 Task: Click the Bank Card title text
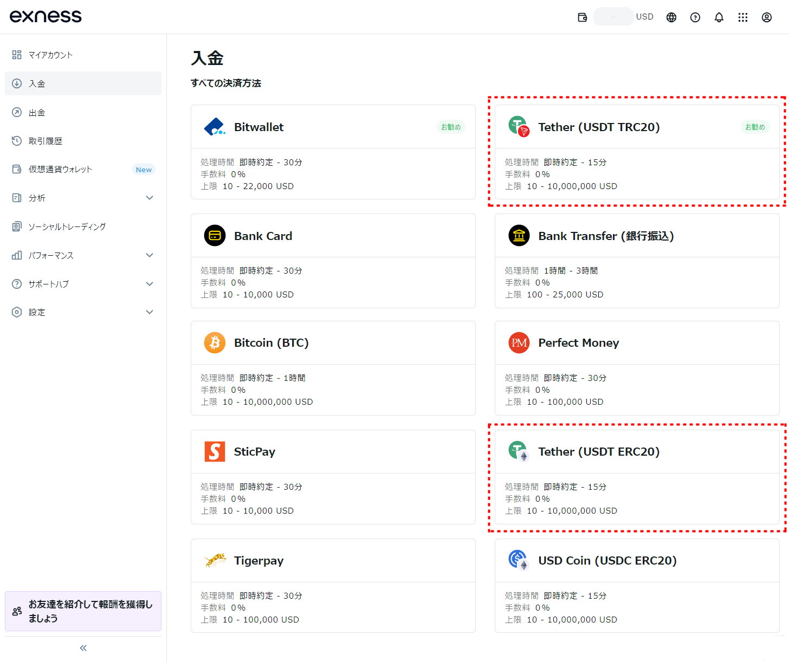(x=263, y=236)
